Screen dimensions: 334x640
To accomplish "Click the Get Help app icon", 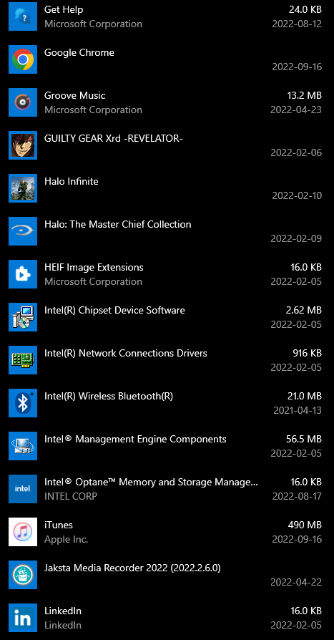I will [23, 16].
